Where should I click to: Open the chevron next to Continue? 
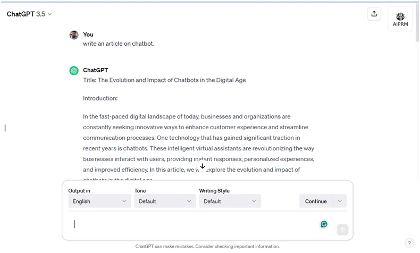click(340, 201)
